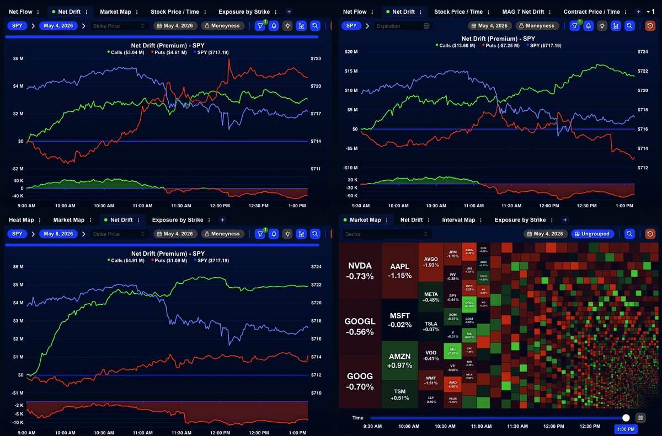Open date picker in top-right panel

tap(489, 25)
